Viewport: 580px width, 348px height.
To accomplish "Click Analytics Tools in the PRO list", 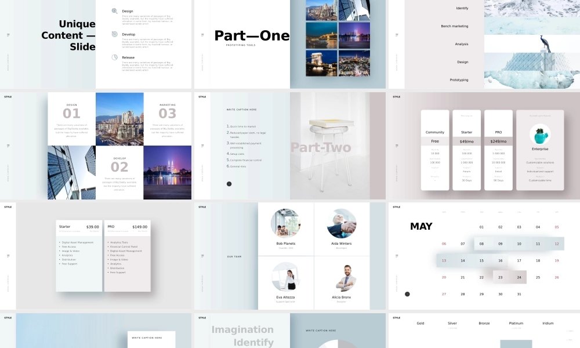I will (x=119, y=242).
